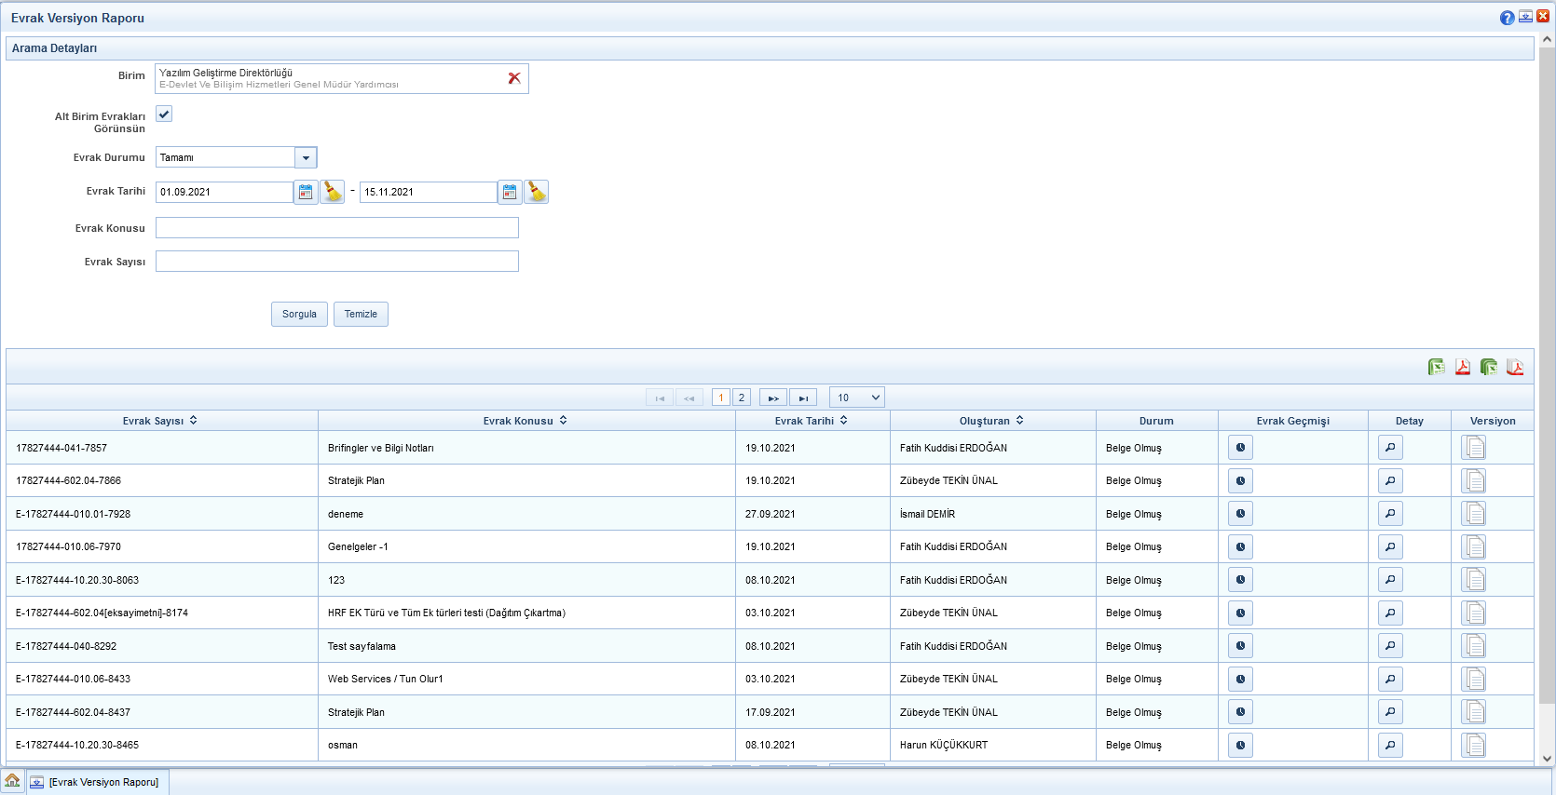Open Evrak Durumu dropdown
The image size is (1556, 795).
point(306,157)
